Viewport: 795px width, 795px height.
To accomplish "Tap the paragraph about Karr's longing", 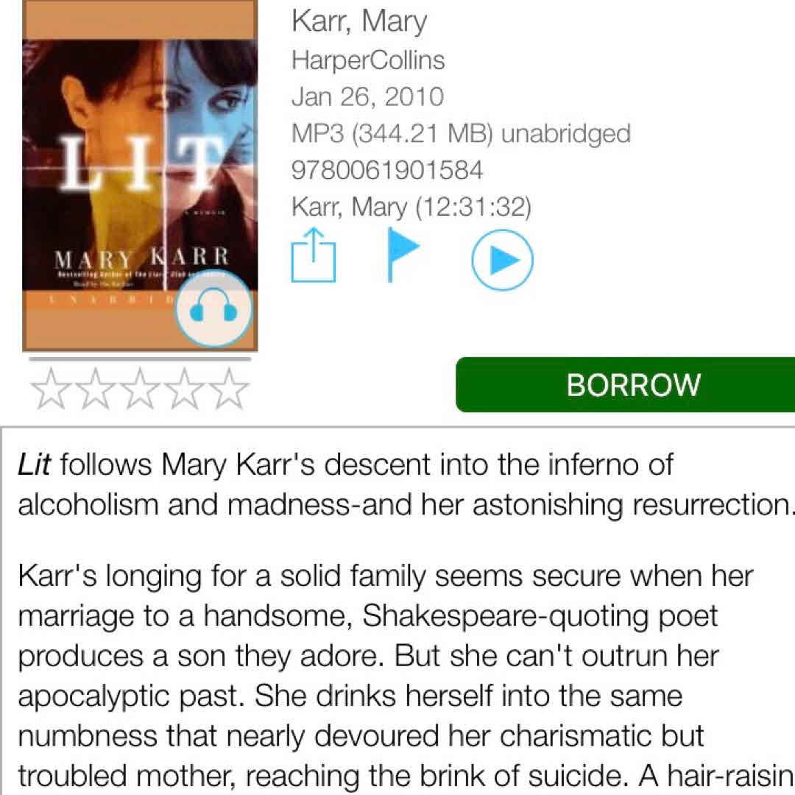I will point(406,676).
